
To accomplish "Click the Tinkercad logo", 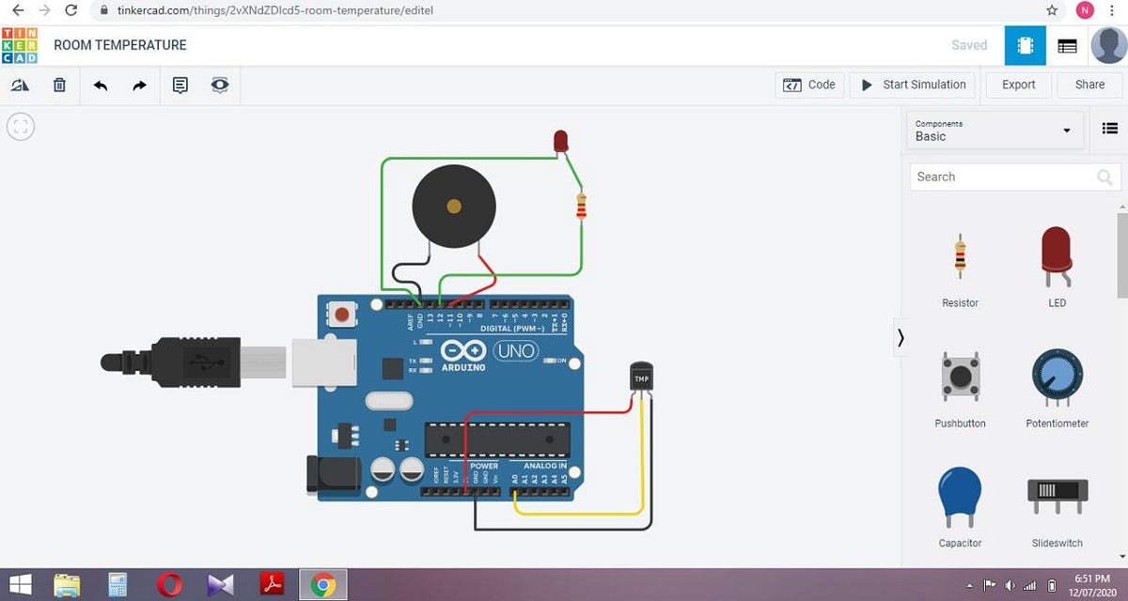I will click(x=21, y=44).
